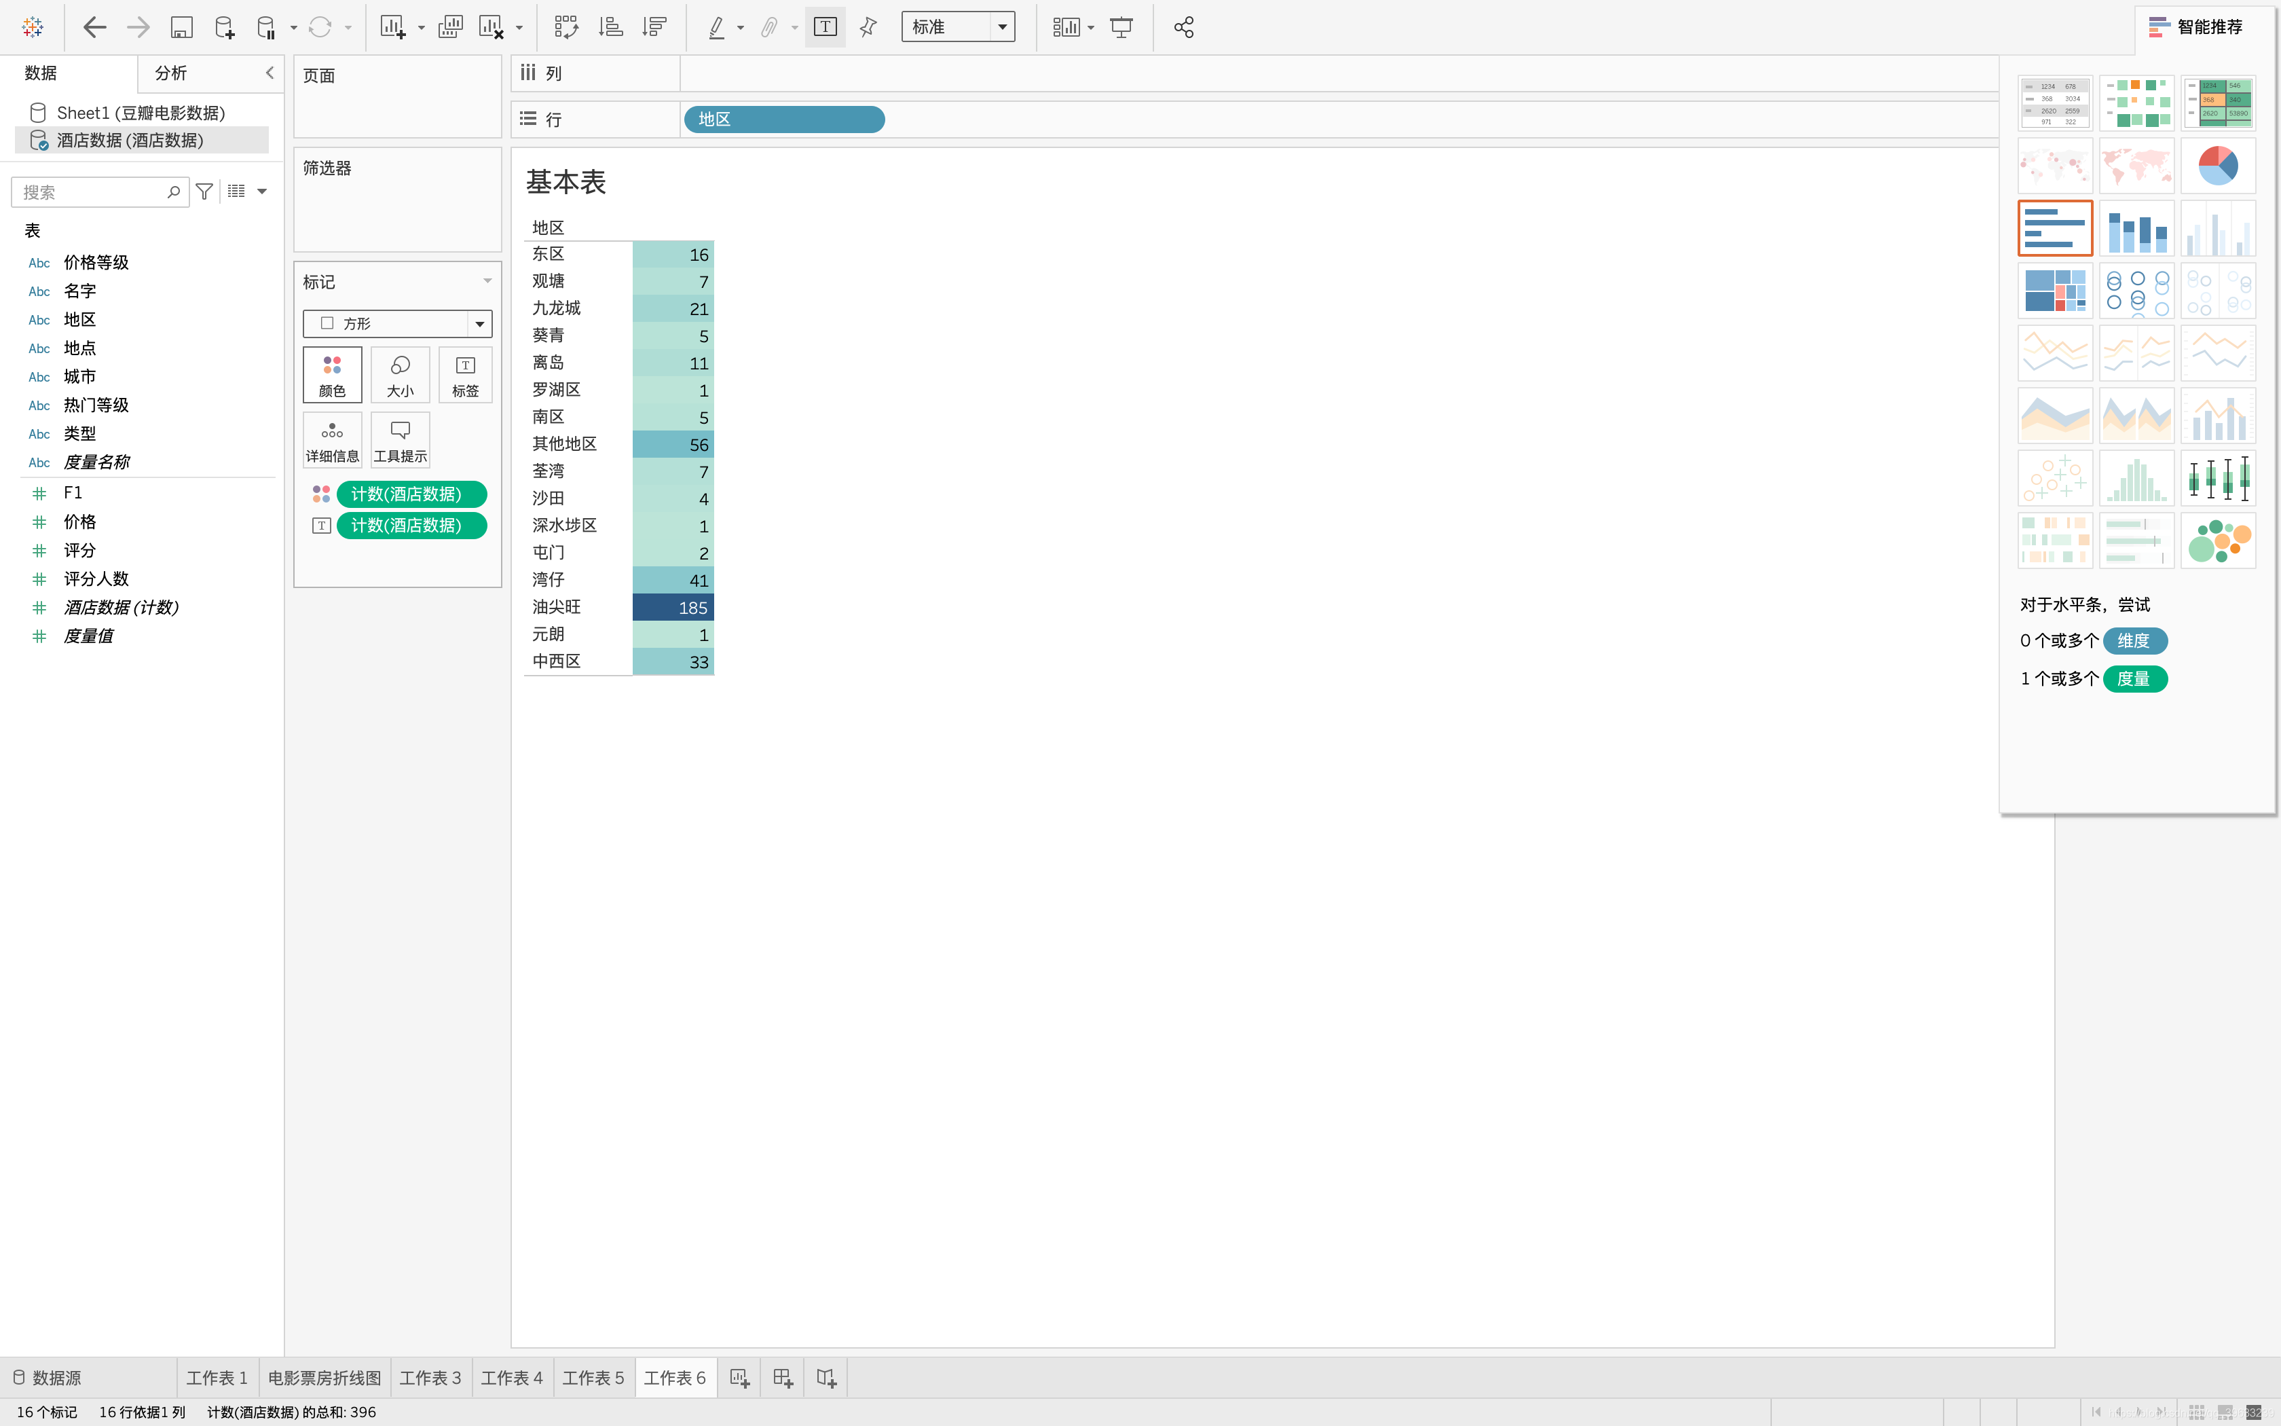
Task: Switch to the 分析 tab
Action: tap(170, 73)
